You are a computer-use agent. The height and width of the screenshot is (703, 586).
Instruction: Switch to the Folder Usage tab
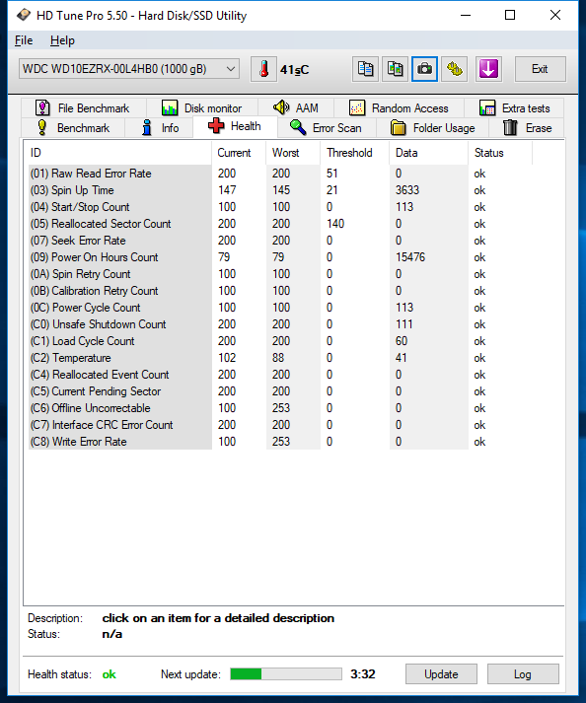(432, 128)
